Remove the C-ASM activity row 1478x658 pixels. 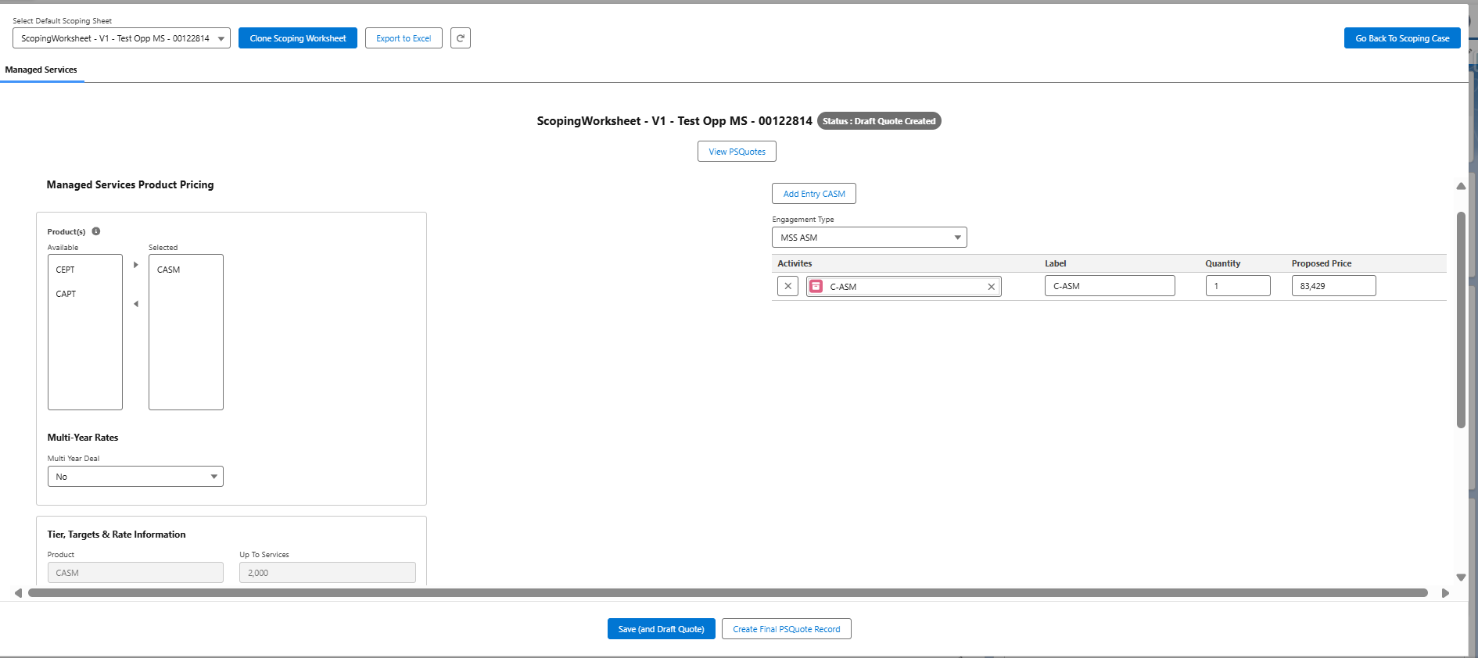787,286
